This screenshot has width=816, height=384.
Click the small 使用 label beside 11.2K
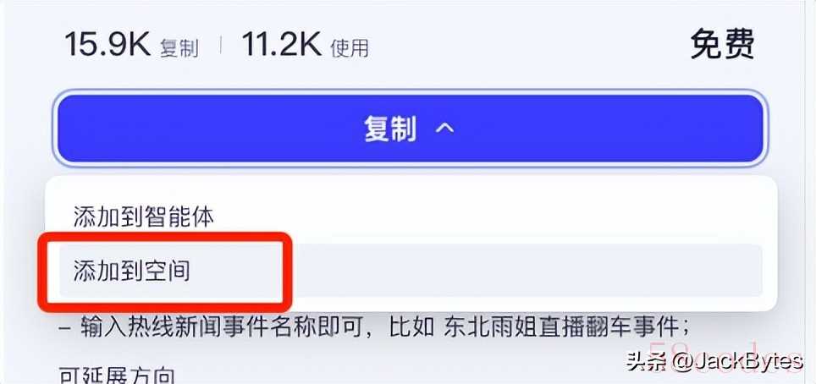[x=350, y=48]
